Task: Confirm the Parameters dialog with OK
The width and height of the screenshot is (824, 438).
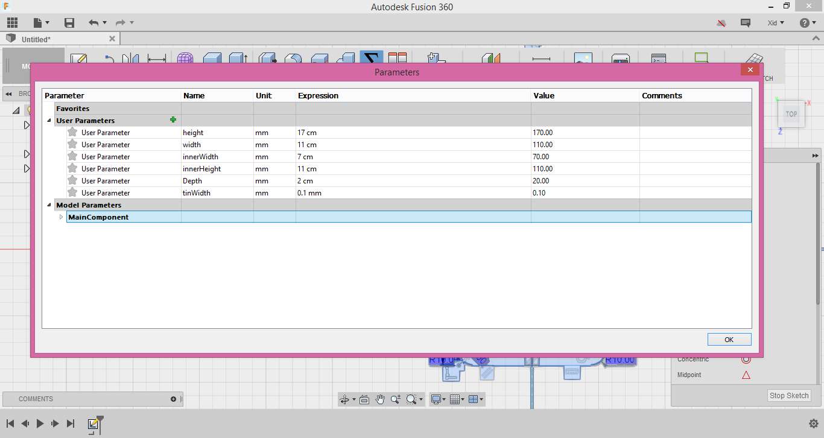Action: tap(729, 340)
